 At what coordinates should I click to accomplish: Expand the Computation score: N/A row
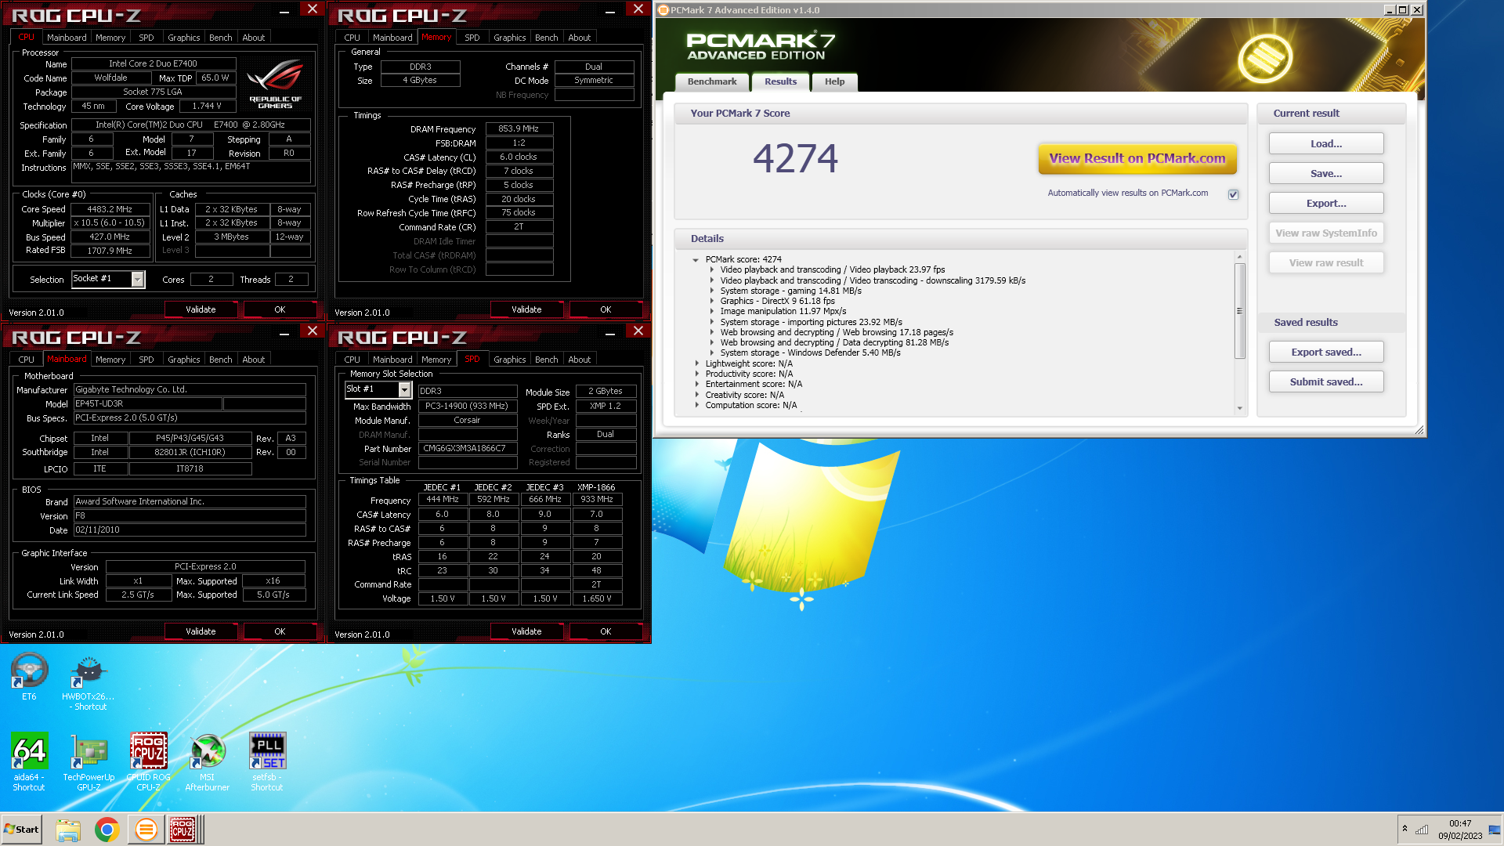pos(697,405)
